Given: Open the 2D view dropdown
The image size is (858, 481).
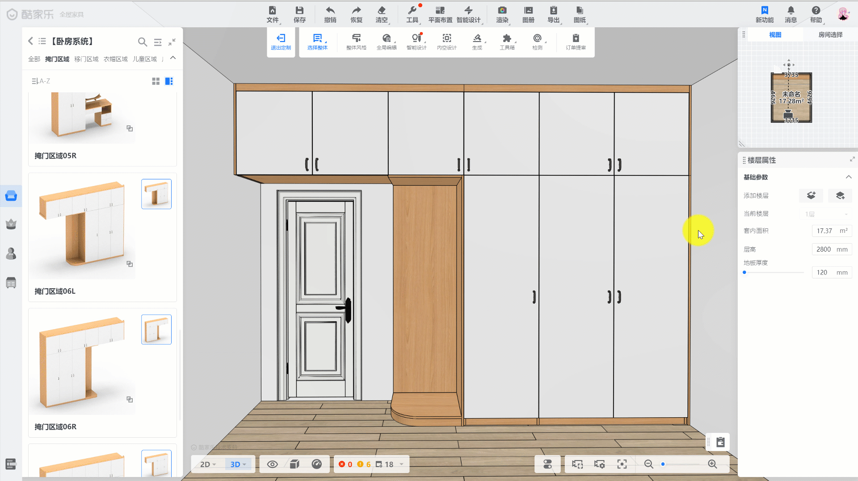Looking at the screenshot, I should (208, 464).
